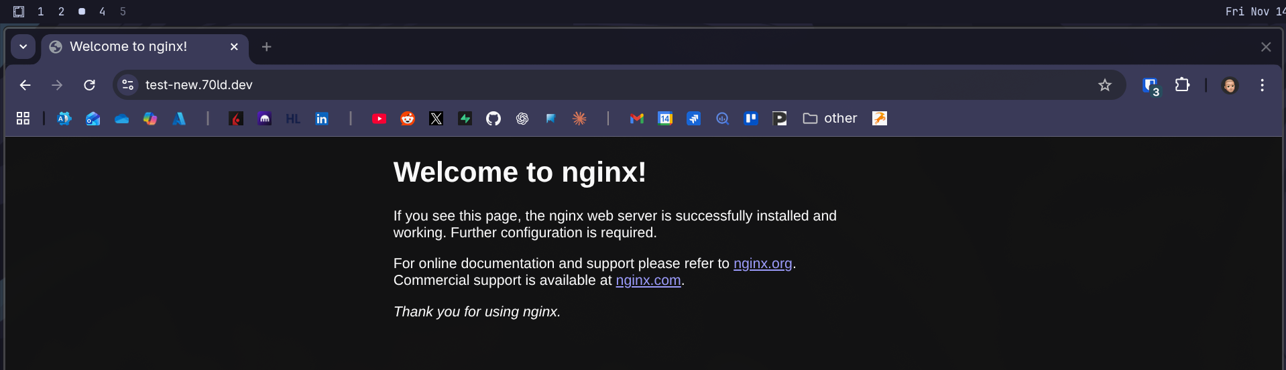Open the GitHub bookmark
The image size is (1286, 370).
tap(493, 119)
